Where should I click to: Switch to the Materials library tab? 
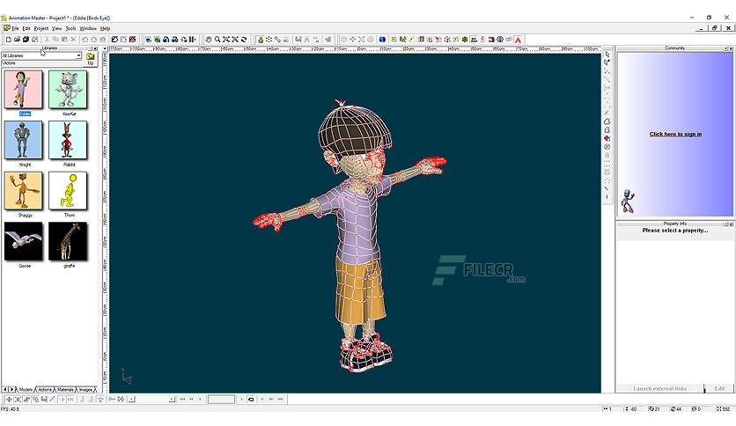65,389
